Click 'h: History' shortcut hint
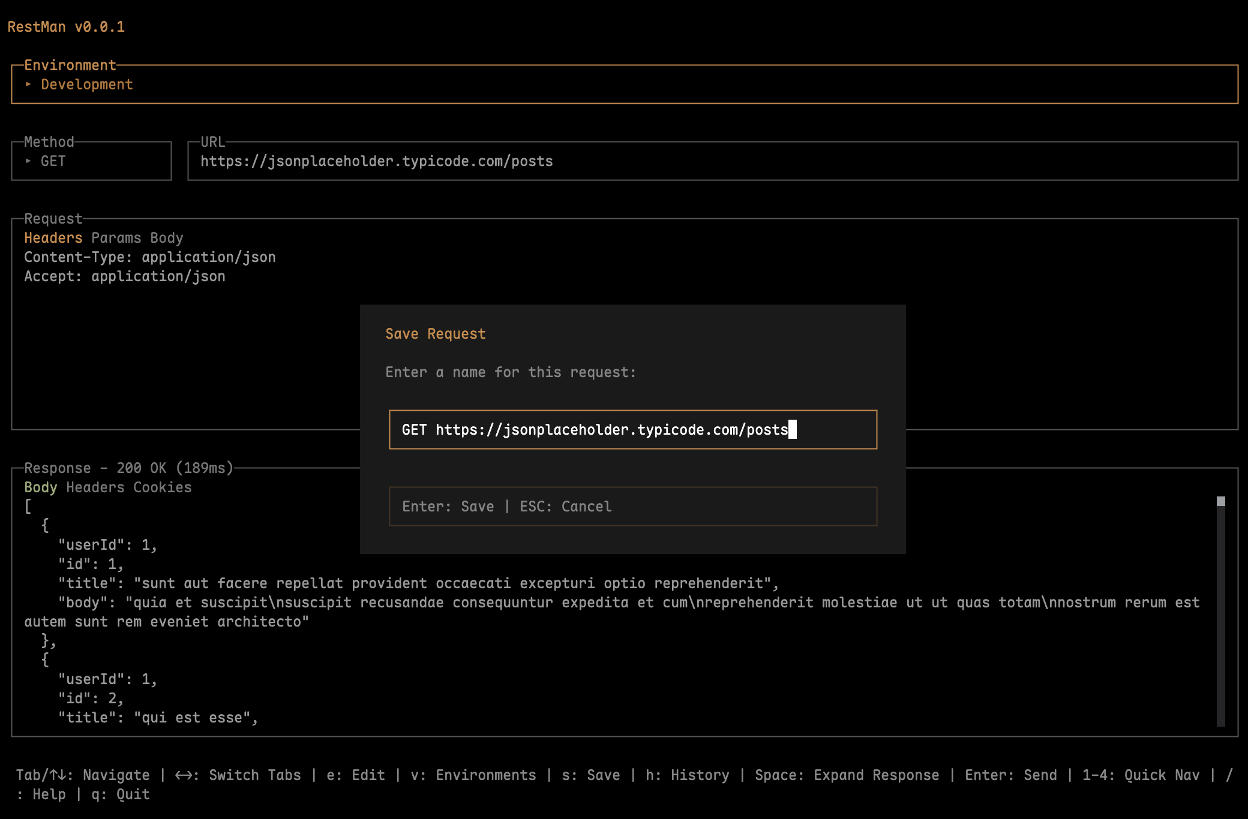1248x819 pixels. coord(687,775)
